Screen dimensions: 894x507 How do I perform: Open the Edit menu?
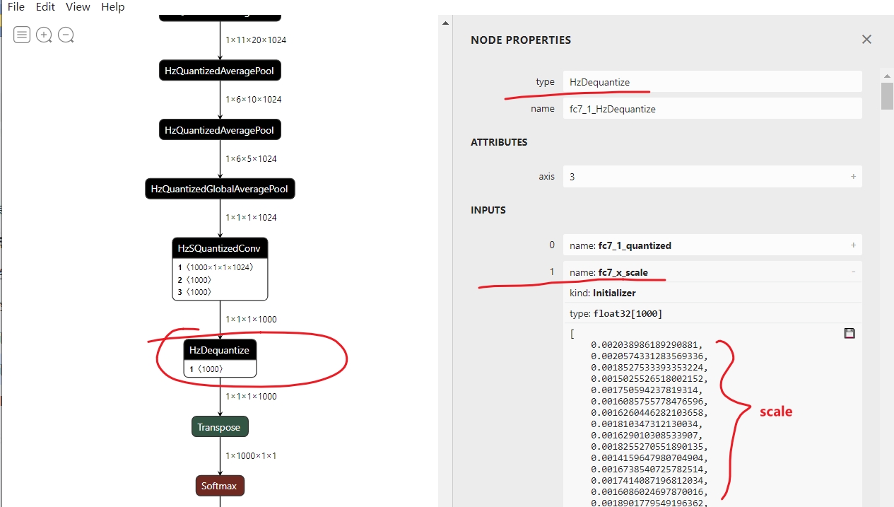click(45, 7)
